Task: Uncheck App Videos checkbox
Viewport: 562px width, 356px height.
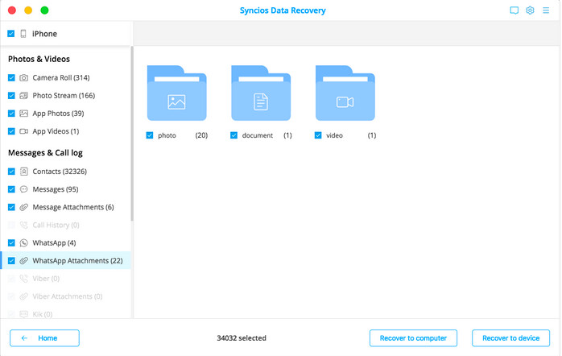Action: tap(11, 131)
